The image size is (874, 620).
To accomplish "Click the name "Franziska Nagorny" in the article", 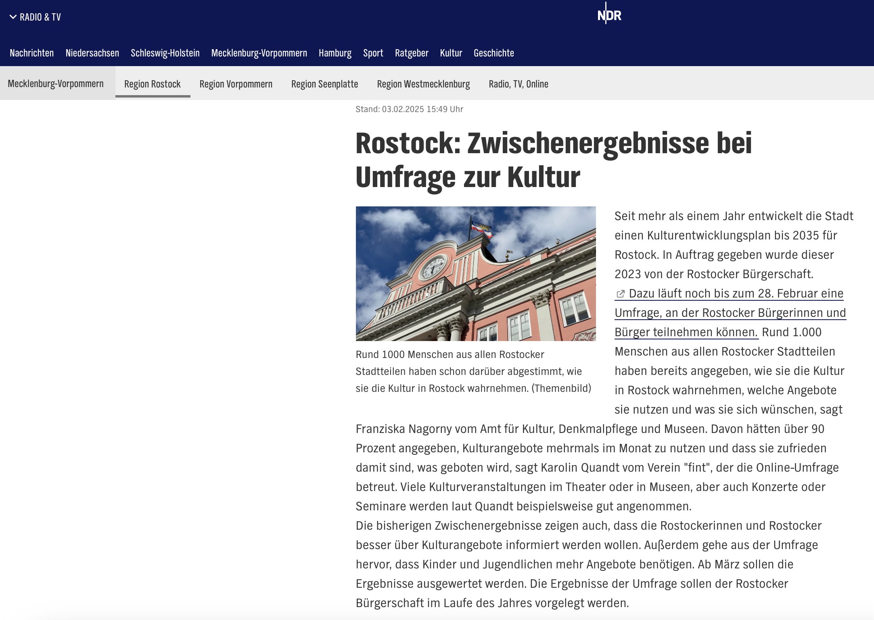I will pyautogui.click(x=404, y=429).
